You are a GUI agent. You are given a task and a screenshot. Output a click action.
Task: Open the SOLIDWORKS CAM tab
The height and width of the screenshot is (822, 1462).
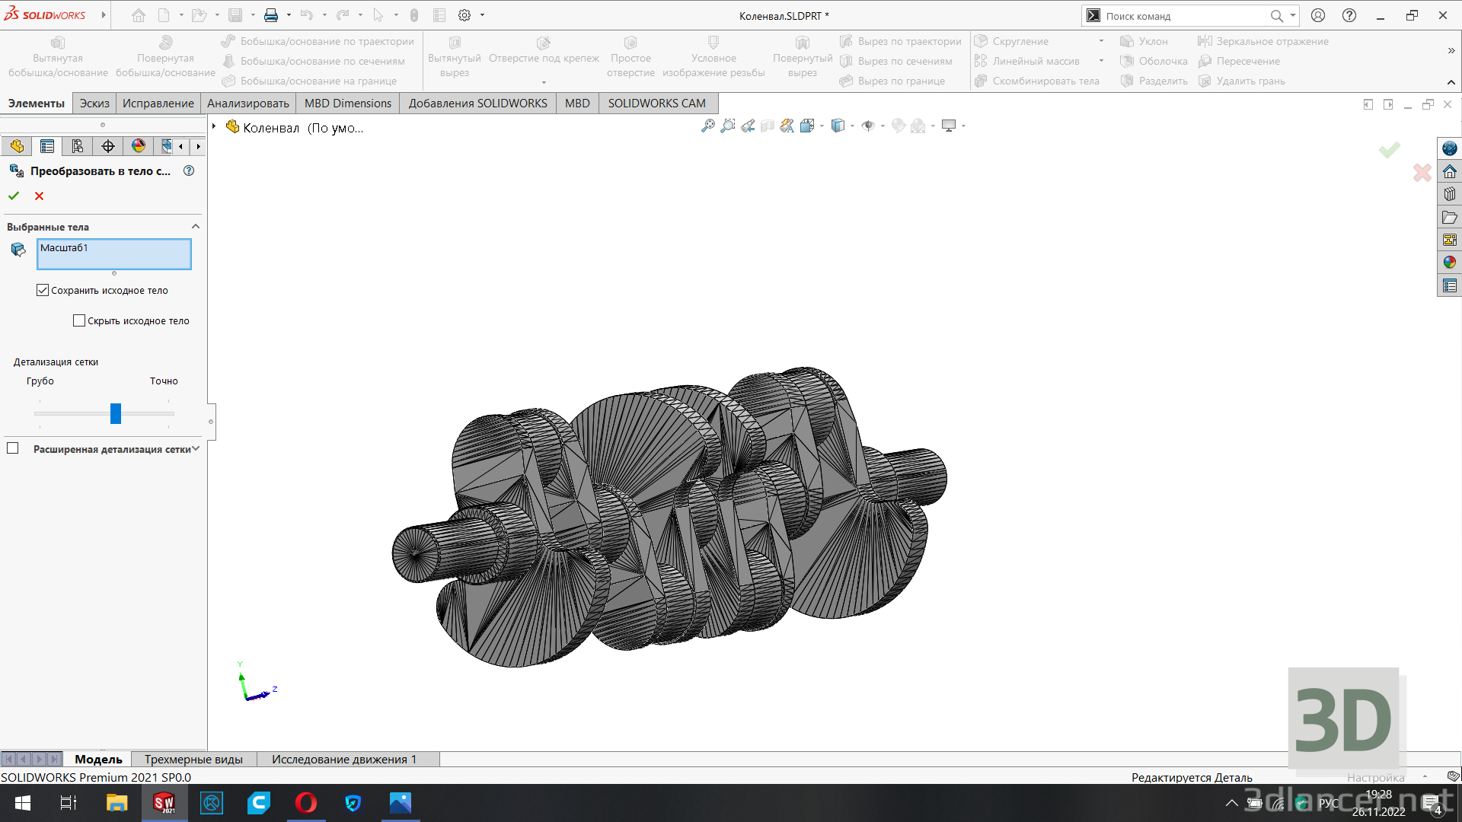[x=656, y=104]
